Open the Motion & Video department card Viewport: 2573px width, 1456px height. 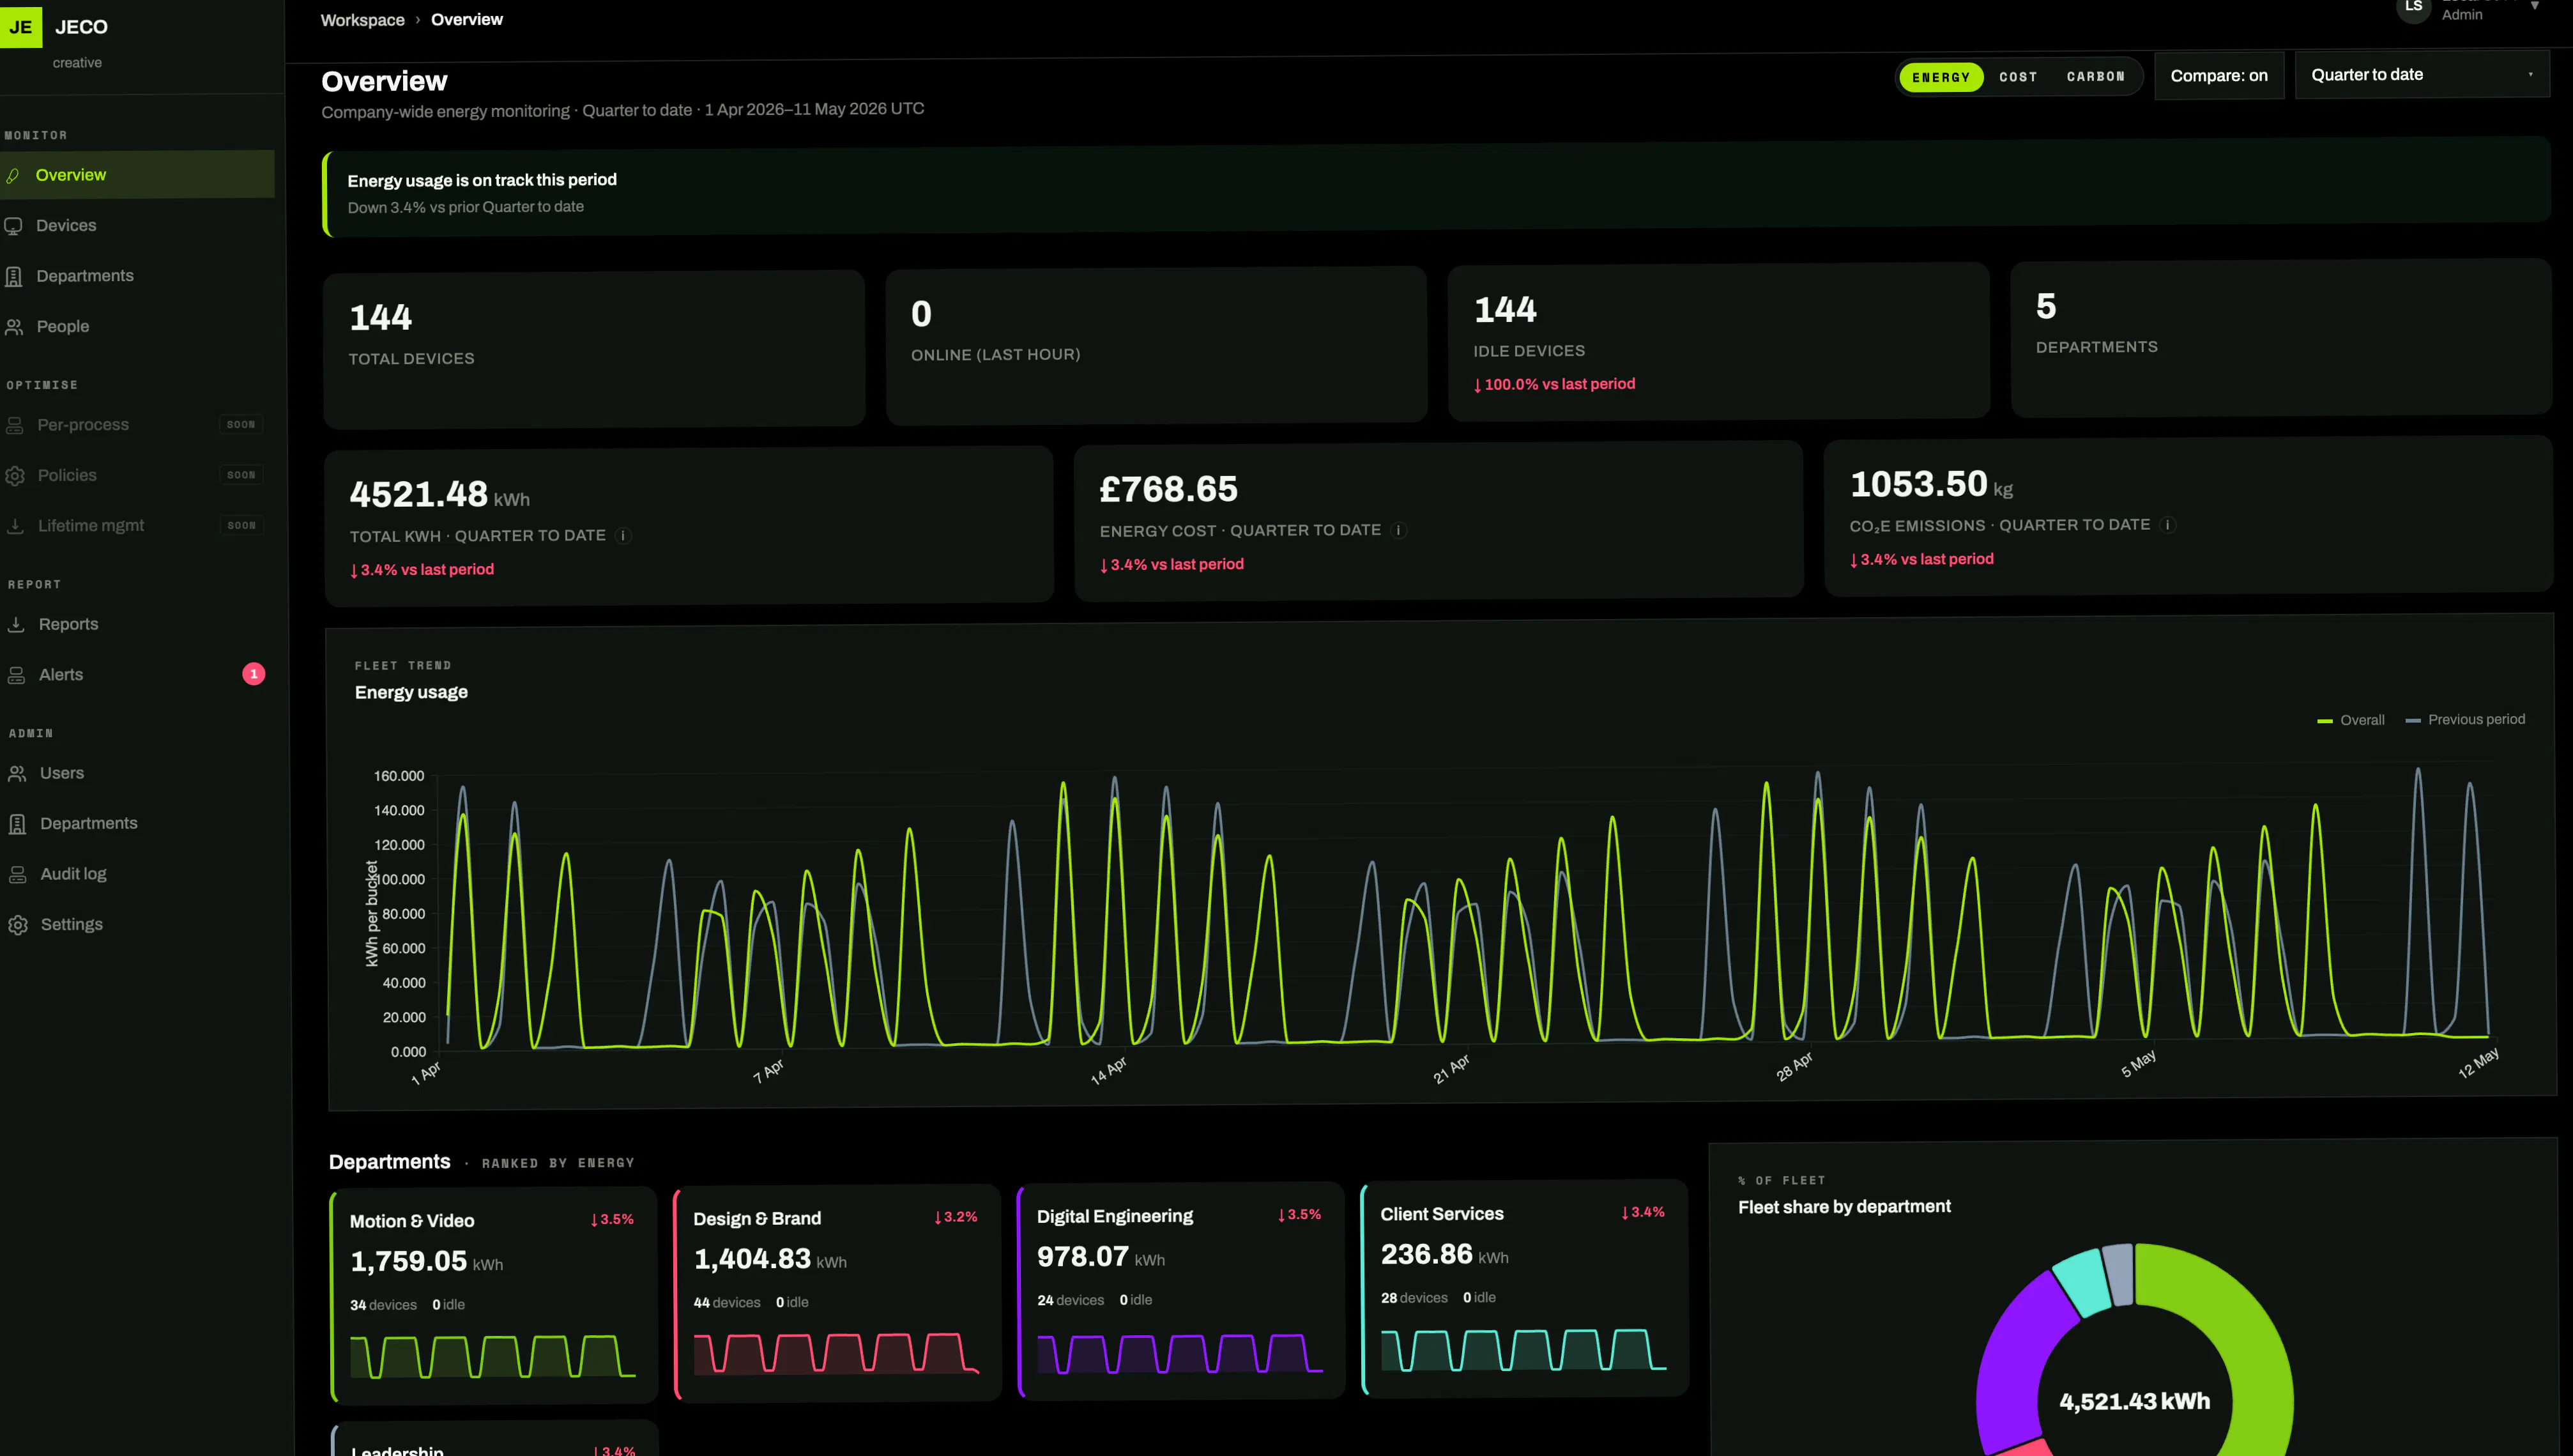point(492,1295)
